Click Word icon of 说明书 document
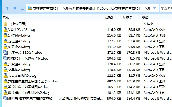Viewport: 172px width, 107px height. pos(5,98)
